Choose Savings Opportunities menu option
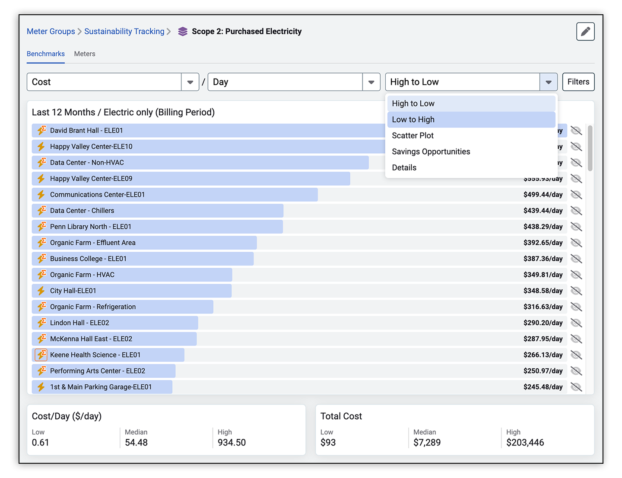 coord(431,152)
